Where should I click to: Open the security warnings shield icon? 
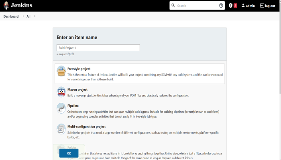(x=231, y=6)
